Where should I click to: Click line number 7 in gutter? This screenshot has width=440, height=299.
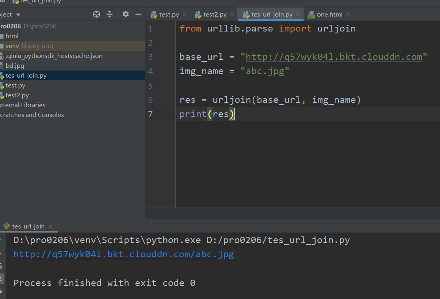(x=150, y=114)
